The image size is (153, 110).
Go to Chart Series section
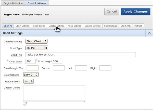[39, 26]
